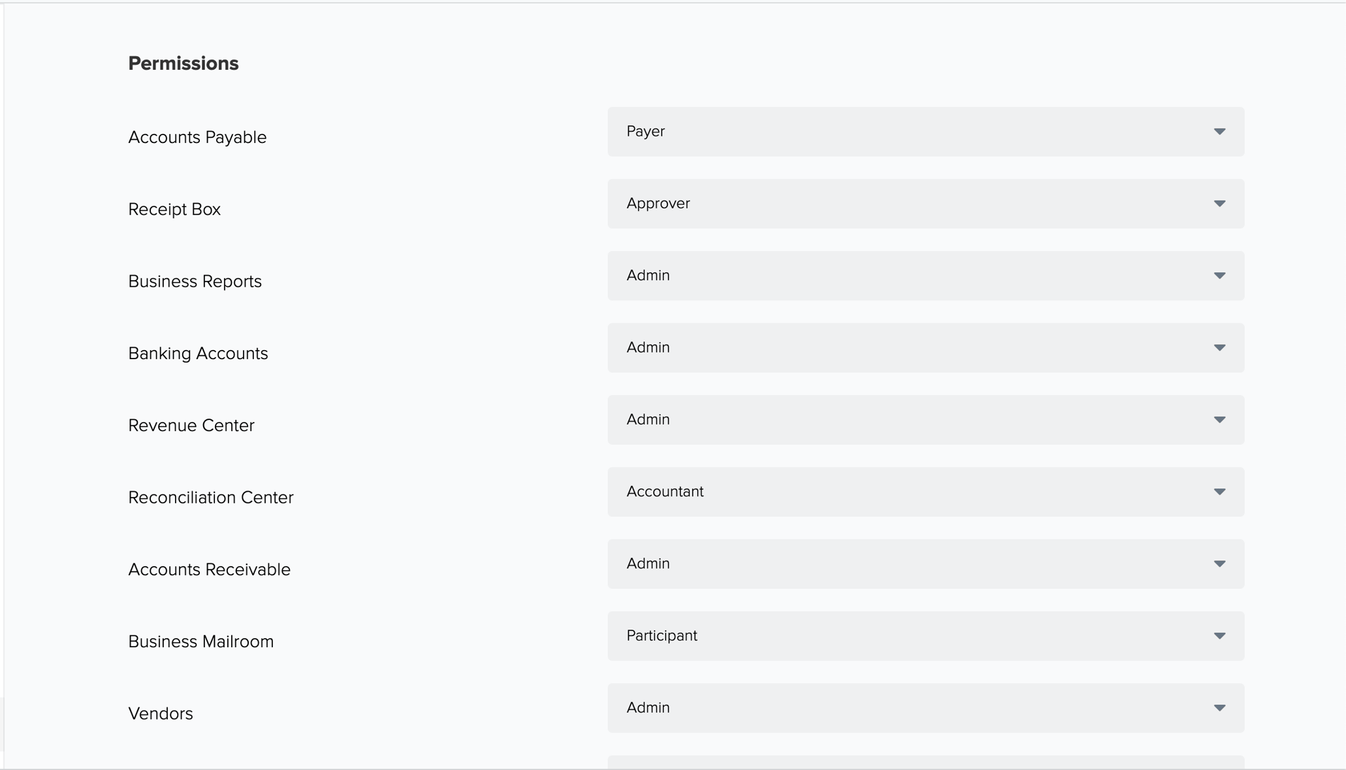Viewport: 1346px width, 770px height.
Task: Select the Accounts Payable label text
Action: click(197, 137)
